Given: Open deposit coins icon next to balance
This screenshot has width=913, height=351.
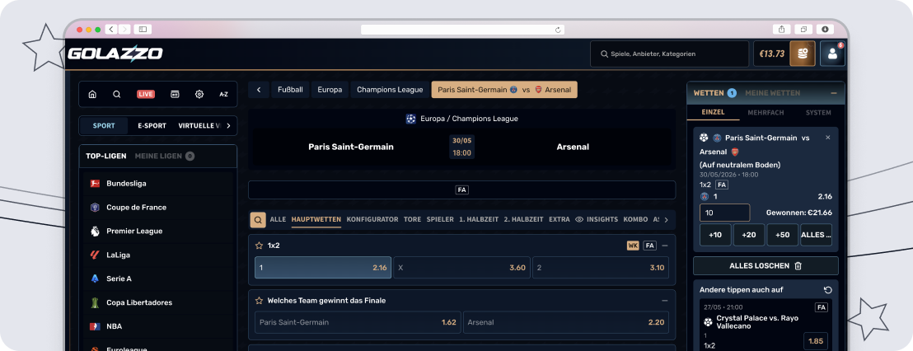Looking at the screenshot, I should (x=803, y=54).
